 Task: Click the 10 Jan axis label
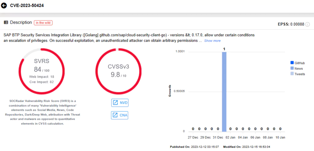(280, 137)
